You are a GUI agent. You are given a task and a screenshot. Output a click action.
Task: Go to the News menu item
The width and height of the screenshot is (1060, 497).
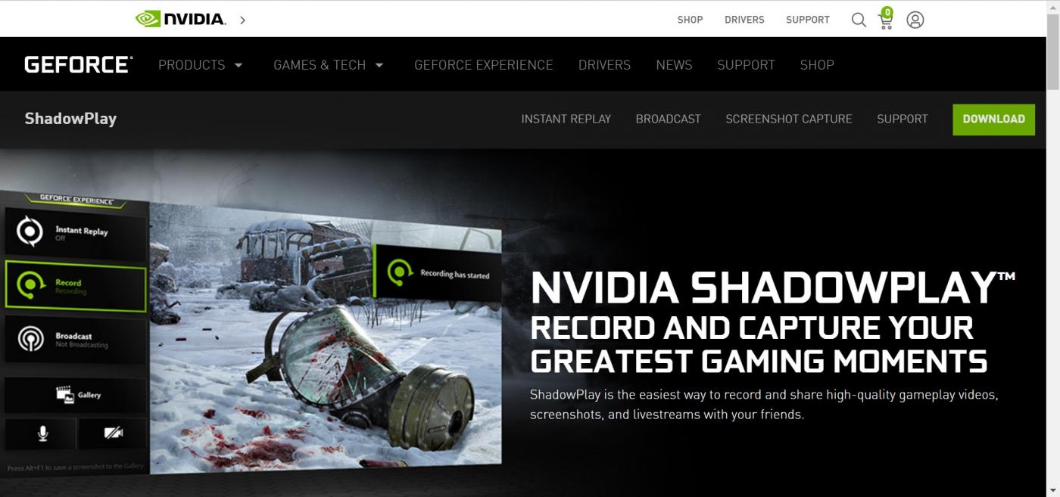[x=674, y=65]
